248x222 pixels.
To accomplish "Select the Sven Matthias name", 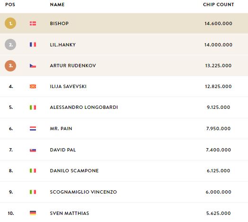I will (70, 213).
